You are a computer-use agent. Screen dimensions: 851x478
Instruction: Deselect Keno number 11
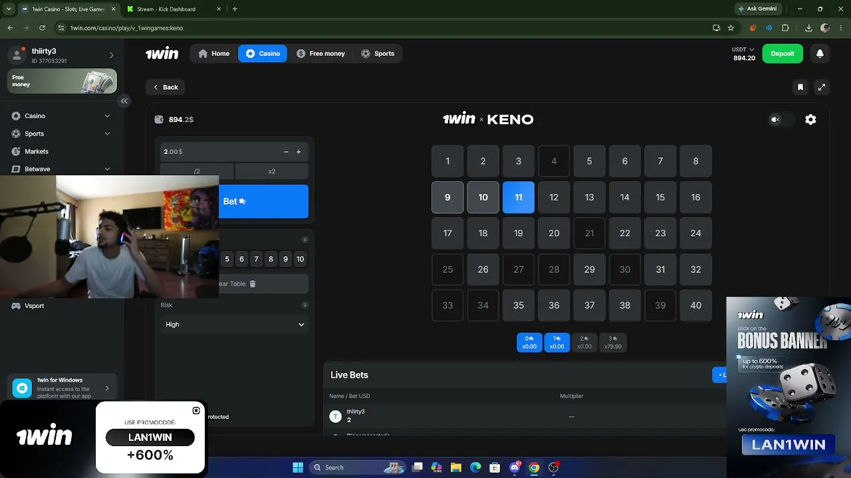point(519,198)
